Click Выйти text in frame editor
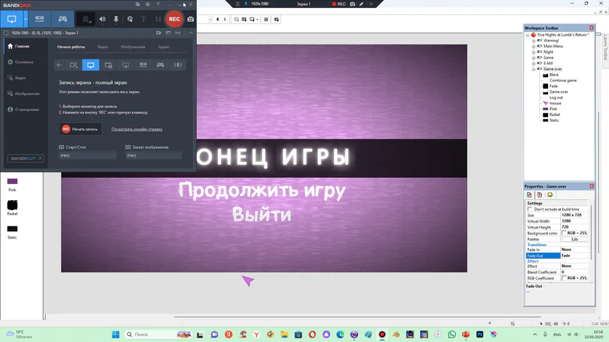609x342 pixels. pos(262,214)
